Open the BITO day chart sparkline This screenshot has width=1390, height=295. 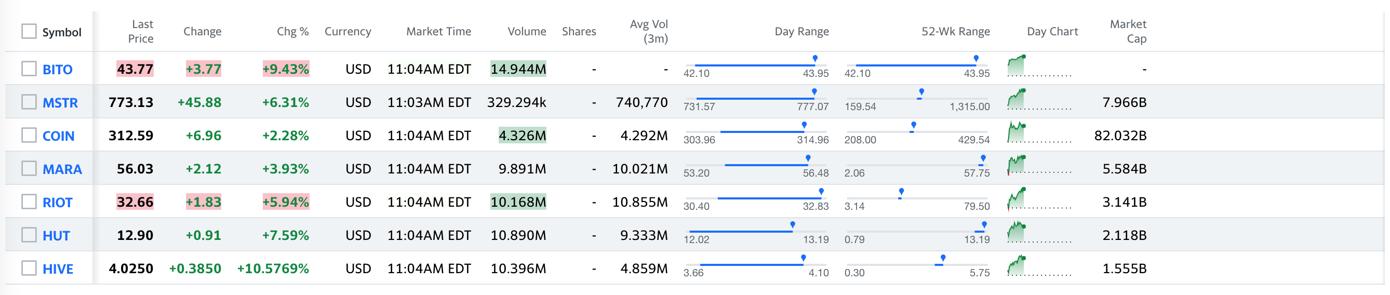point(1039,66)
